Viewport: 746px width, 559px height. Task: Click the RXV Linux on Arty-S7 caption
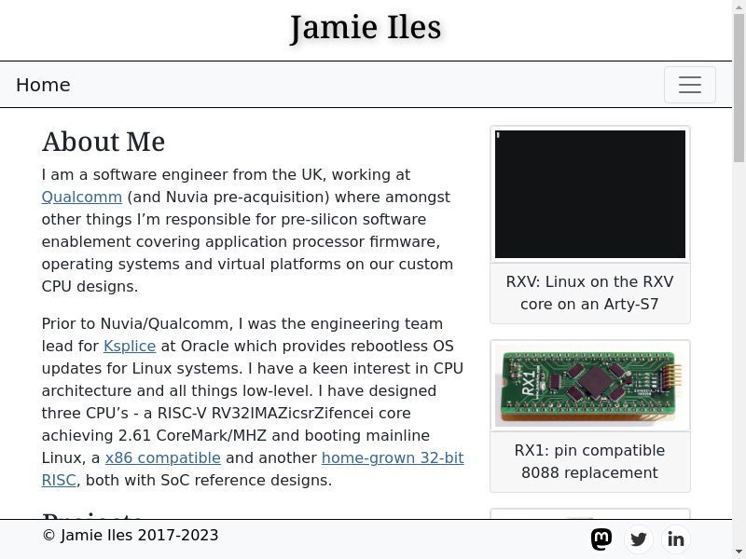(x=590, y=293)
